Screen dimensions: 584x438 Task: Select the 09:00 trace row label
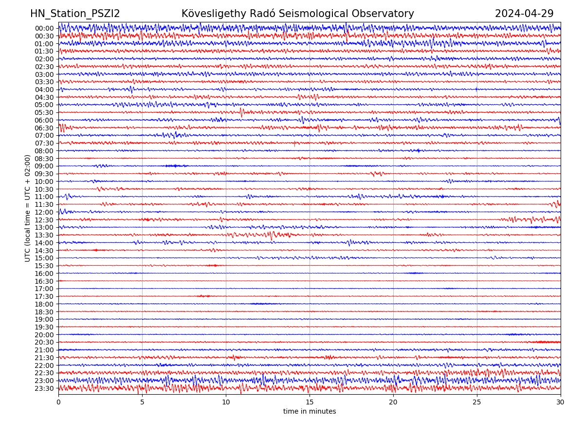tap(44, 166)
